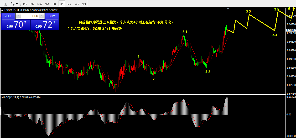Click the MACD(12,26,9) indicator label
The width and height of the screenshot is (296, 138).
(x=10, y=97)
